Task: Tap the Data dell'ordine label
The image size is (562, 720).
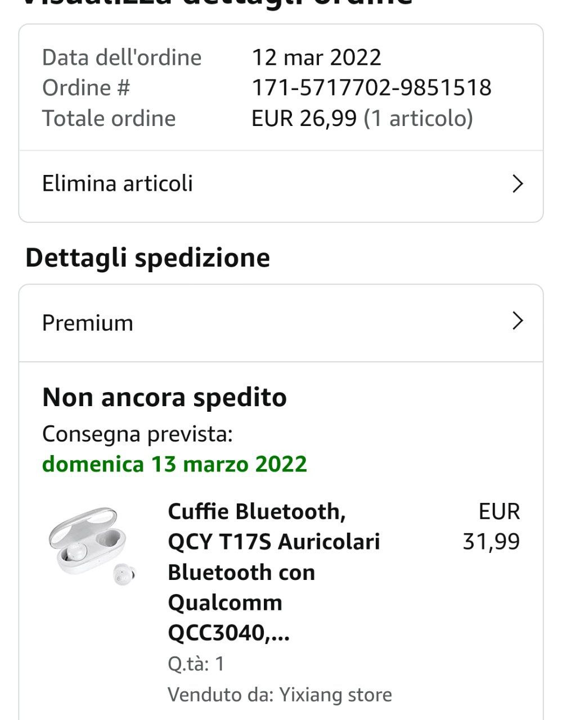Action: 122,57
